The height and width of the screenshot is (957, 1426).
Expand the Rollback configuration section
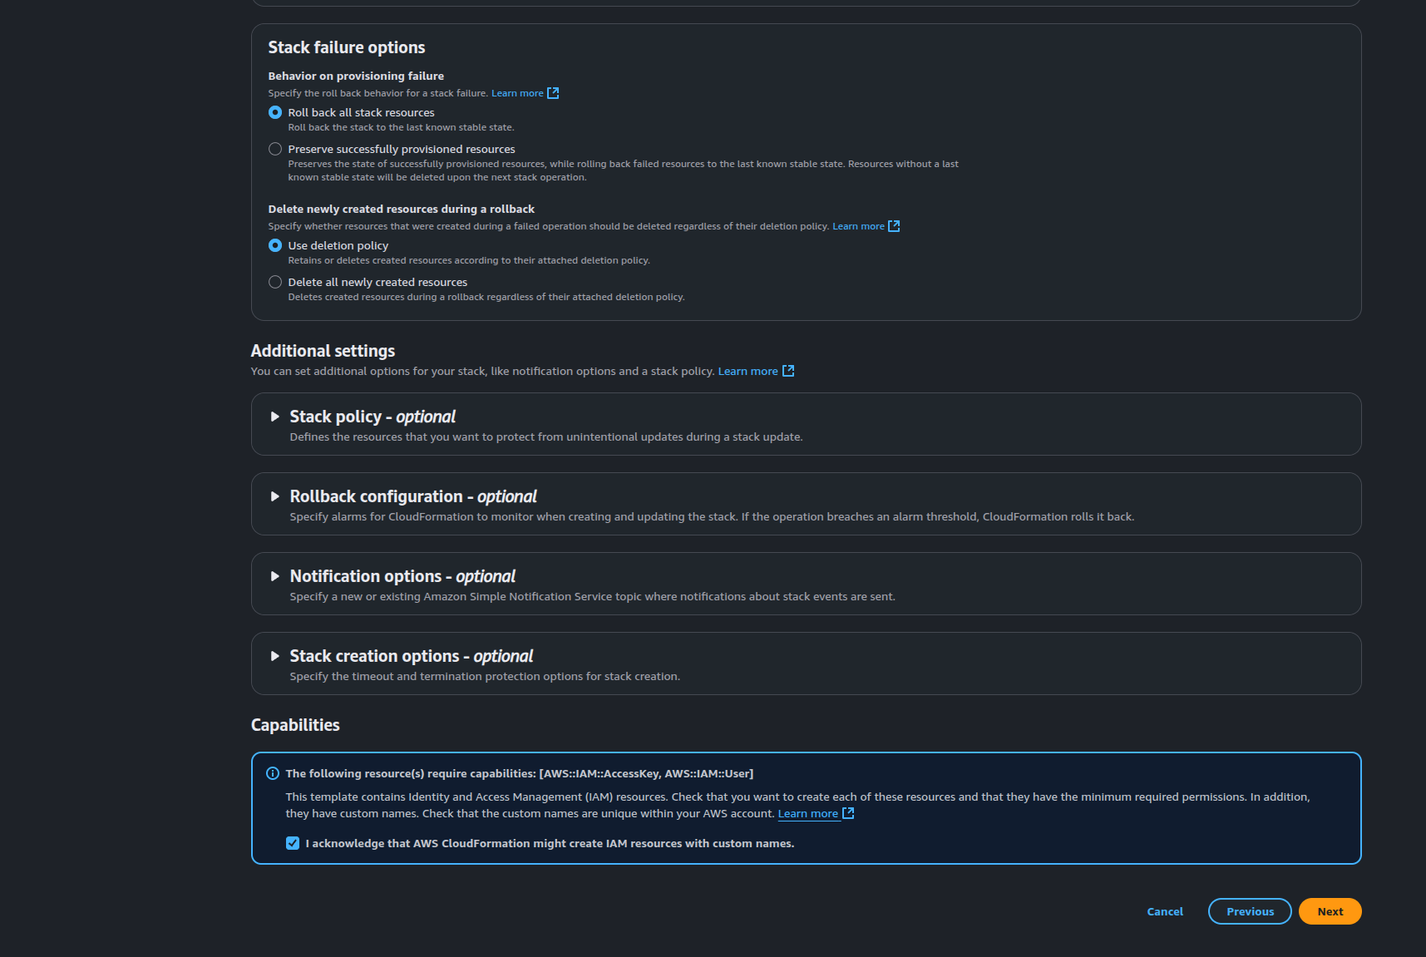tap(275, 496)
